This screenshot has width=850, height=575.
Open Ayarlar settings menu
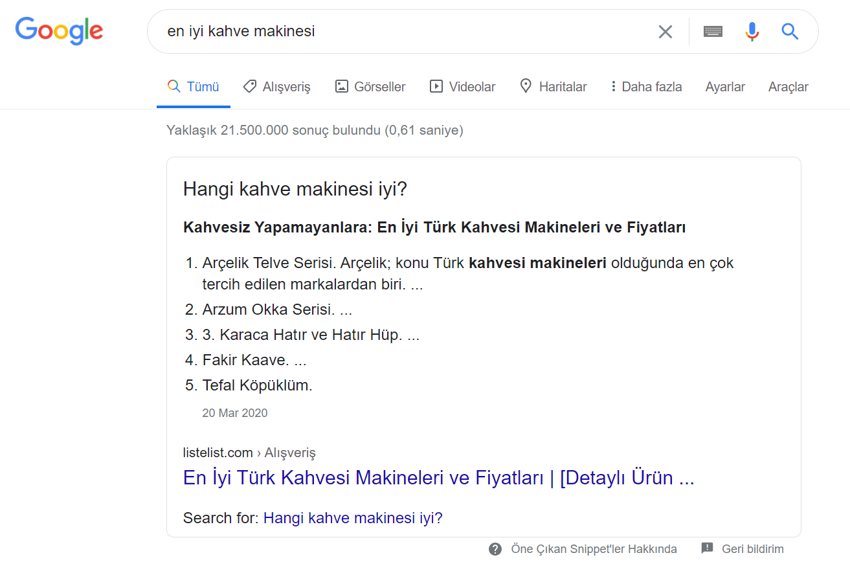pyautogui.click(x=725, y=87)
